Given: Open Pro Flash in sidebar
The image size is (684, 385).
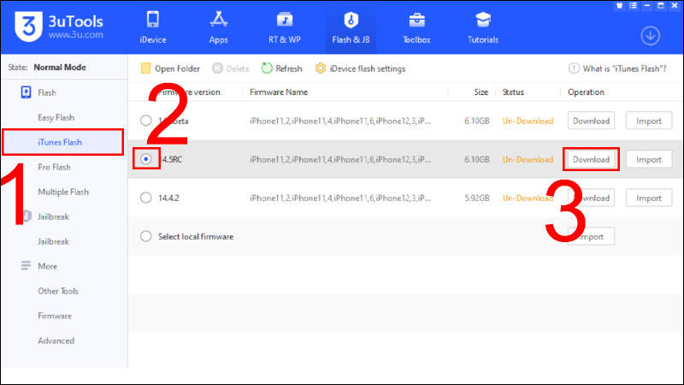Looking at the screenshot, I should pos(54,167).
